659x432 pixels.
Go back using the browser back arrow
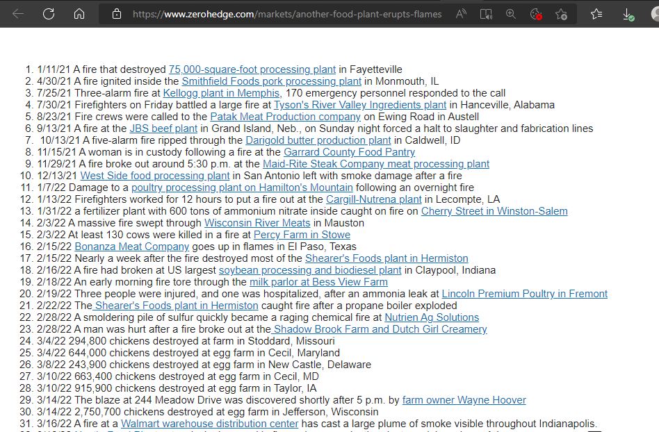tap(18, 14)
